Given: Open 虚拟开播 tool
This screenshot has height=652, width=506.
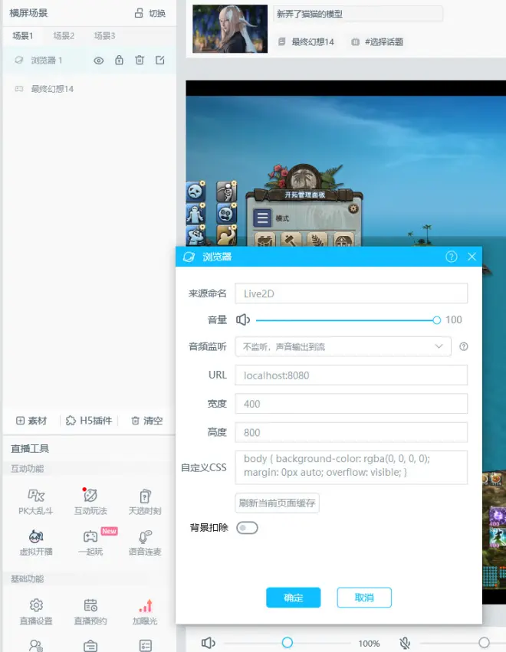Looking at the screenshot, I should [36, 542].
